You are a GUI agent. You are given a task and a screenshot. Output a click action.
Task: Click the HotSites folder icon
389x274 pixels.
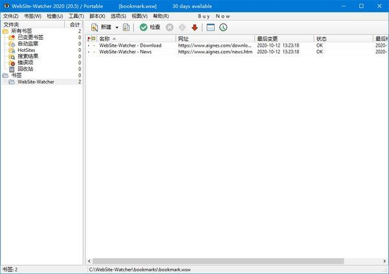[12, 50]
